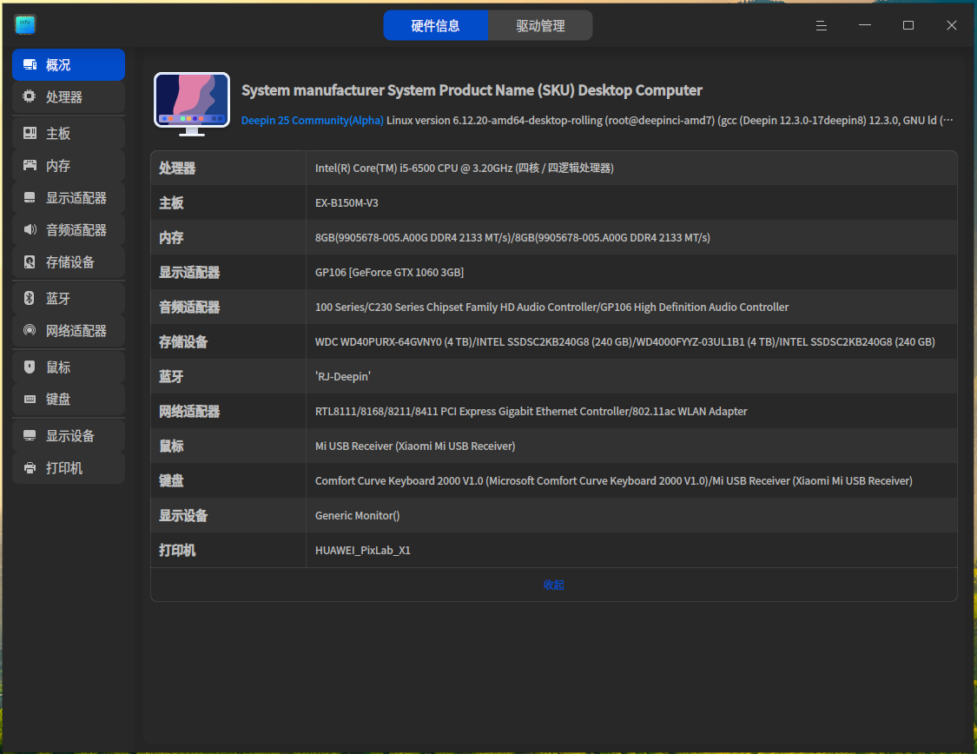Click the EX-B150M-V3 motherboard value
977x754 pixels.
pyautogui.click(x=347, y=203)
